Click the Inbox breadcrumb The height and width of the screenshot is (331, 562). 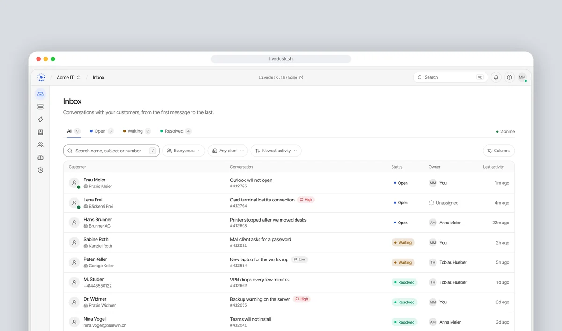[98, 77]
